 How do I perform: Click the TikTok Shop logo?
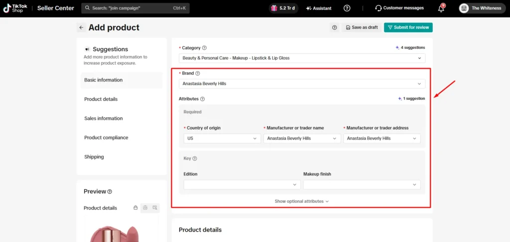pos(15,8)
